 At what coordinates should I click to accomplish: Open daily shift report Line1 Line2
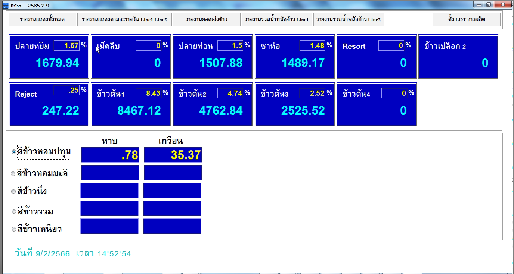[124, 19]
